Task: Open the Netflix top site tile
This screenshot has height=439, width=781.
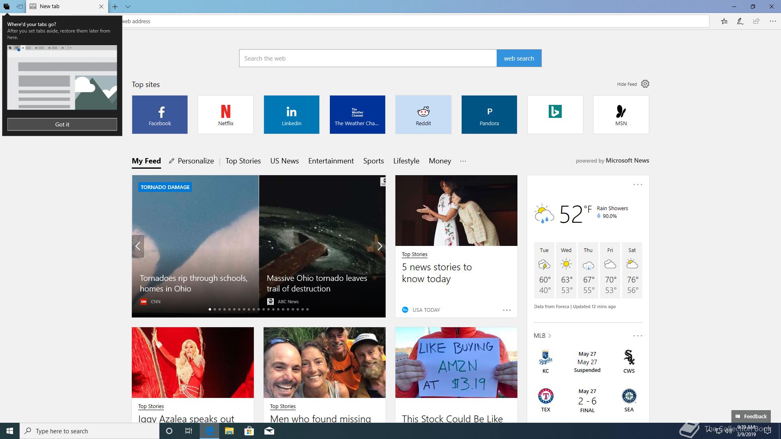Action: (226, 115)
